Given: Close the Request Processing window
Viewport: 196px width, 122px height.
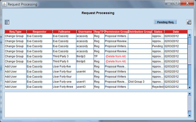Looking at the screenshot, I should 187,3.
